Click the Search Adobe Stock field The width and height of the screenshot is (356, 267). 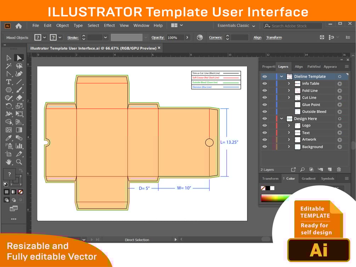(293, 26)
